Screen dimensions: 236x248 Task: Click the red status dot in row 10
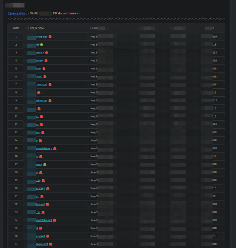(x=39, y=108)
